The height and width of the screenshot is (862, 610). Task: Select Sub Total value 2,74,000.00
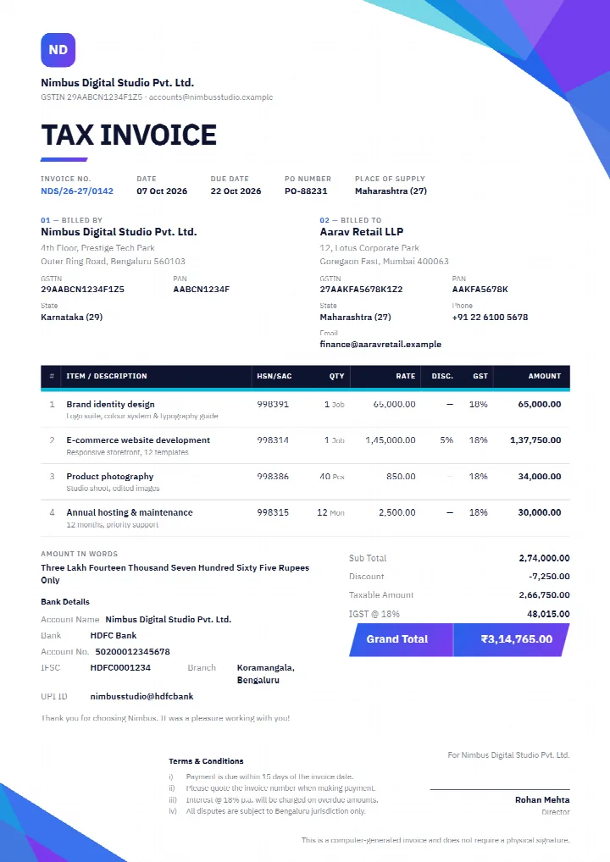544,558
